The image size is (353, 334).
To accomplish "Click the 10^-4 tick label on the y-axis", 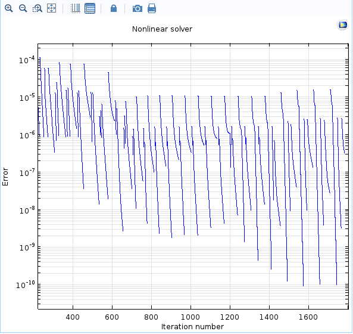I will [27, 60].
